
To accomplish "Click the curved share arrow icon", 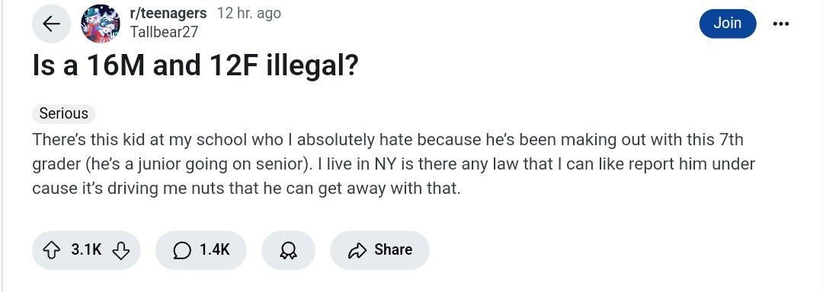I will click(x=357, y=251).
